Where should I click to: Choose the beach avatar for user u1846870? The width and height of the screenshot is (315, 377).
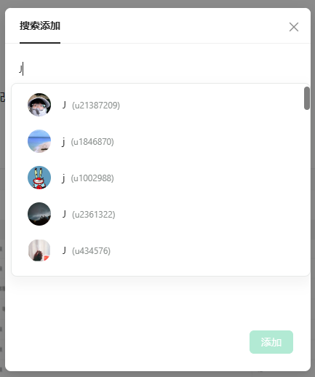tap(39, 141)
